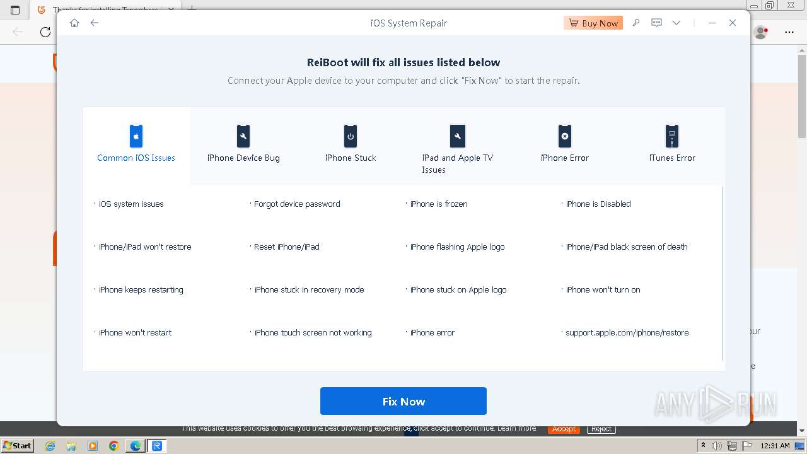
Task: Click the issues list scrollbar
Action: tap(723, 274)
